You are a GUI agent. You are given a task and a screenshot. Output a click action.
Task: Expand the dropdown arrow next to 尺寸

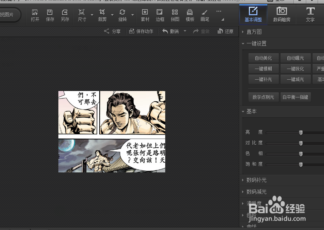click(x=92, y=15)
